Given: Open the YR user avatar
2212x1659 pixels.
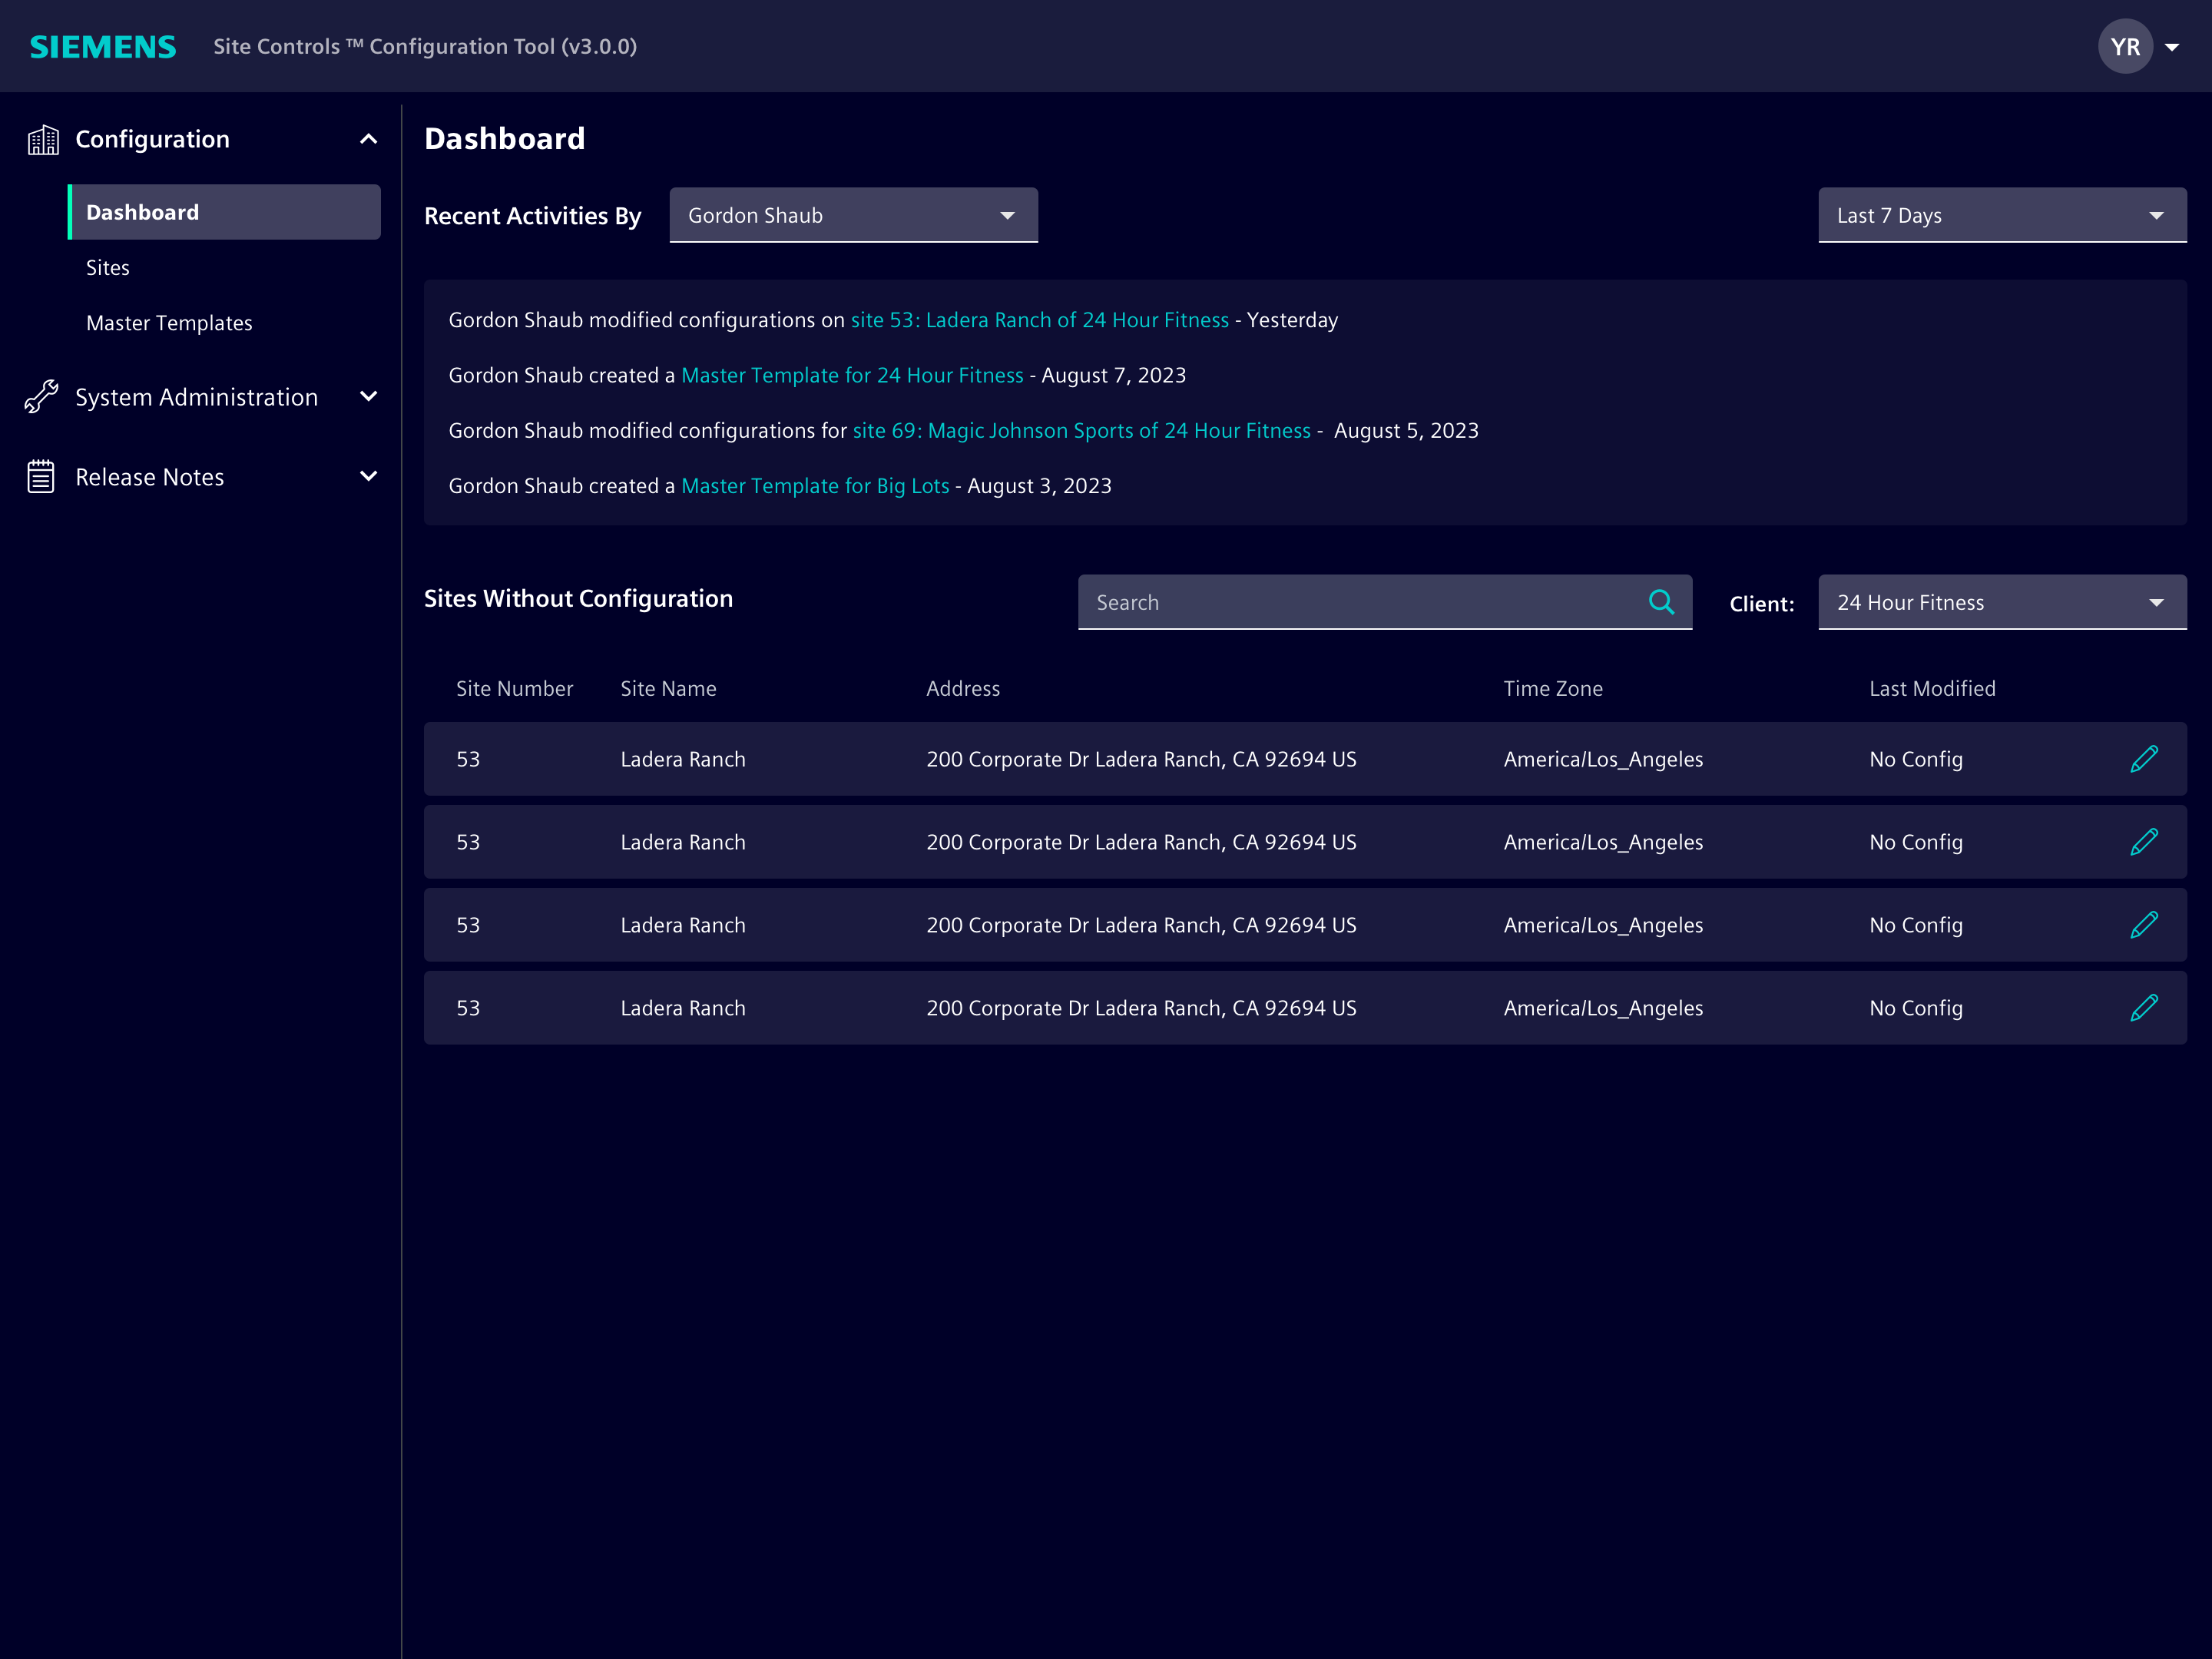Looking at the screenshot, I should click(x=2125, y=47).
